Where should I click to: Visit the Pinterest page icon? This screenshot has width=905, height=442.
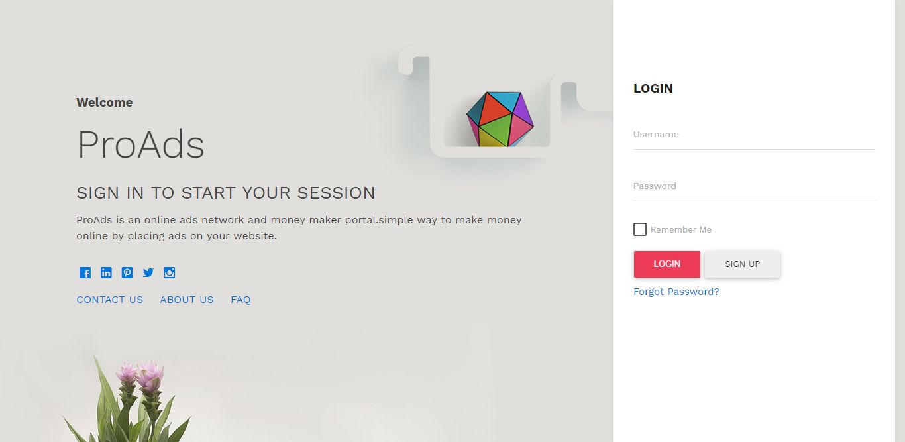127,273
